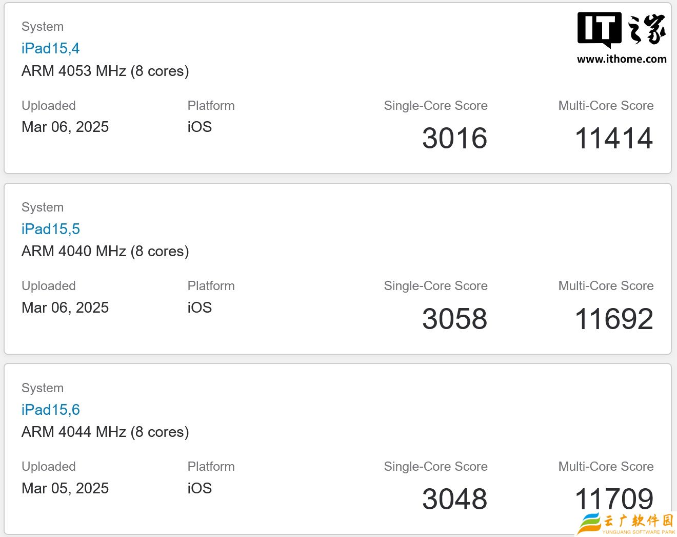677x537 pixels.
Task: Click iOS platform value for iPad15,5
Action: point(200,308)
